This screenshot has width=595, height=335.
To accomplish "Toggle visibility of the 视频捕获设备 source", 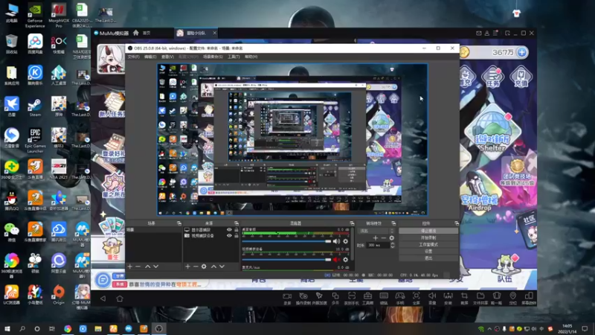I will (x=229, y=235).
